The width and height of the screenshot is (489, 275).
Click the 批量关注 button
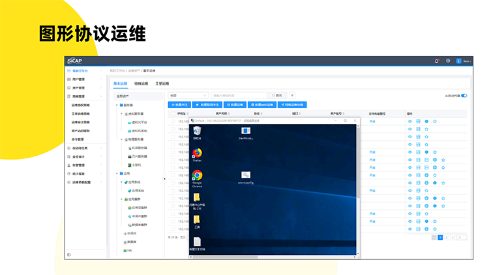tap(180, 104)
